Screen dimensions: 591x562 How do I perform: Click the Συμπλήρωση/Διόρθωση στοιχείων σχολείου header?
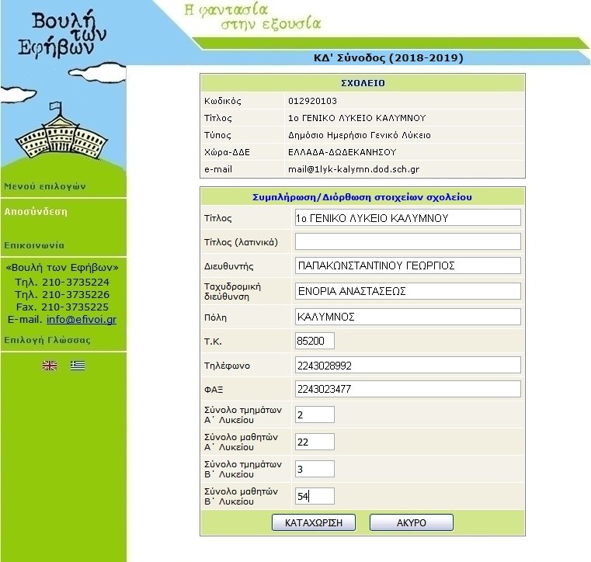pyautogui.click(x=362, y=197)
